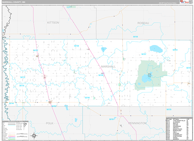Select the MARSHALL county label on the map
The height and width of the screenshot is (141, 194).
(108, 67)
